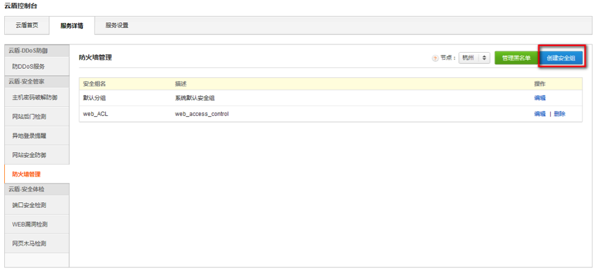
Task: Click 编辑 link for 默认分组 row
Action: pos(540,98)
